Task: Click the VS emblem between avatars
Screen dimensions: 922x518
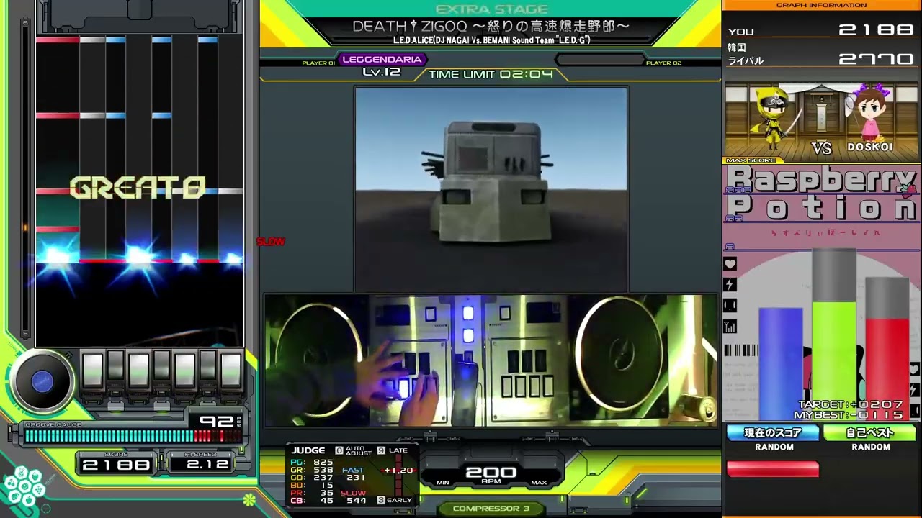Action: [821, 147]
